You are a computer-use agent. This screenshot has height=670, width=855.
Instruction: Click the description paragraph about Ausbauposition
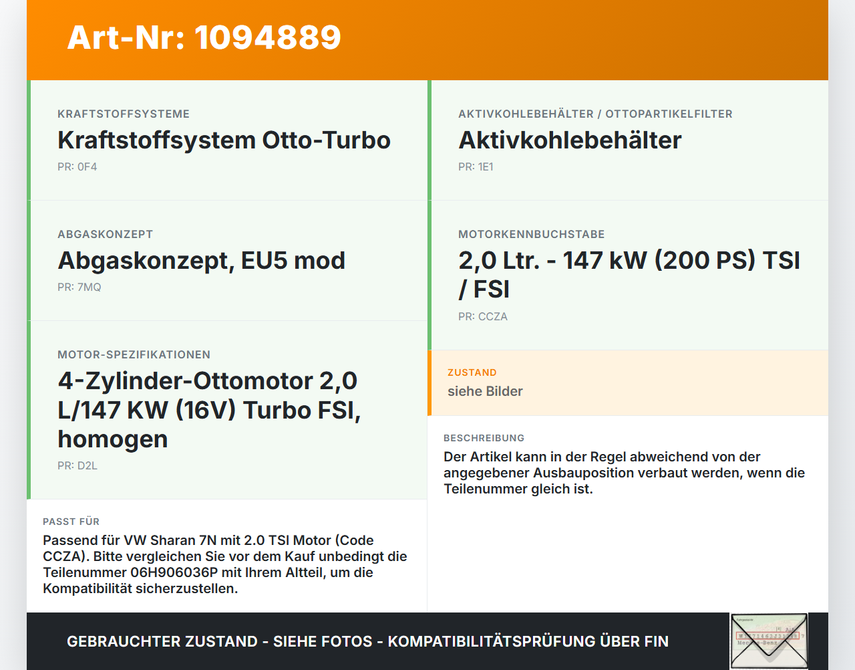(x=624, y=473)
